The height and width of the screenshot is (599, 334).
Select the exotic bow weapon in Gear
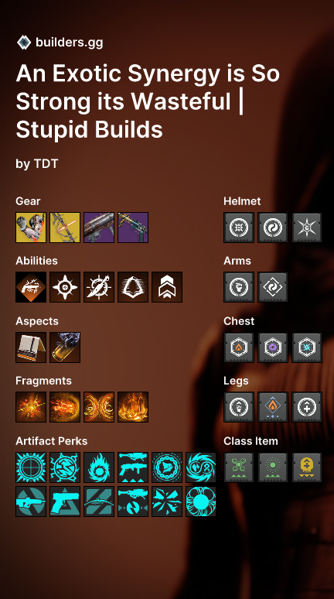65,228
